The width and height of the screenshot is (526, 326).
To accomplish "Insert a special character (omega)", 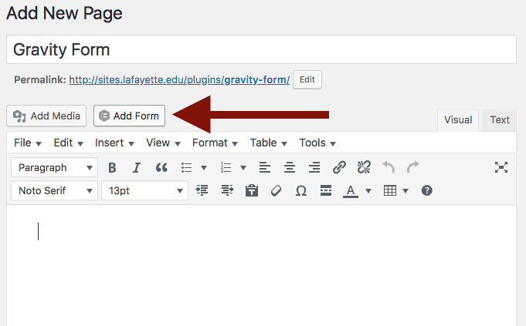I will (x=301, y=191).
